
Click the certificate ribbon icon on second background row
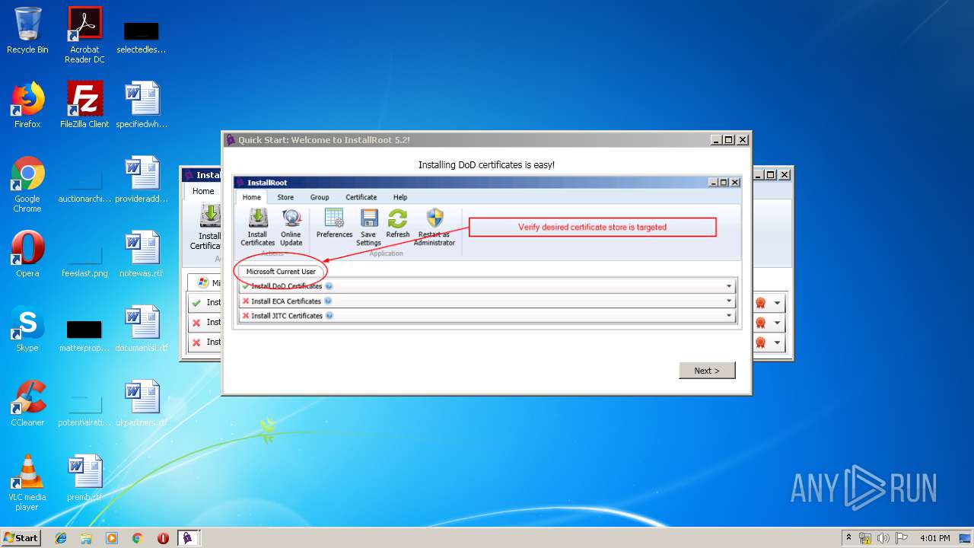(x=760, y=323)
